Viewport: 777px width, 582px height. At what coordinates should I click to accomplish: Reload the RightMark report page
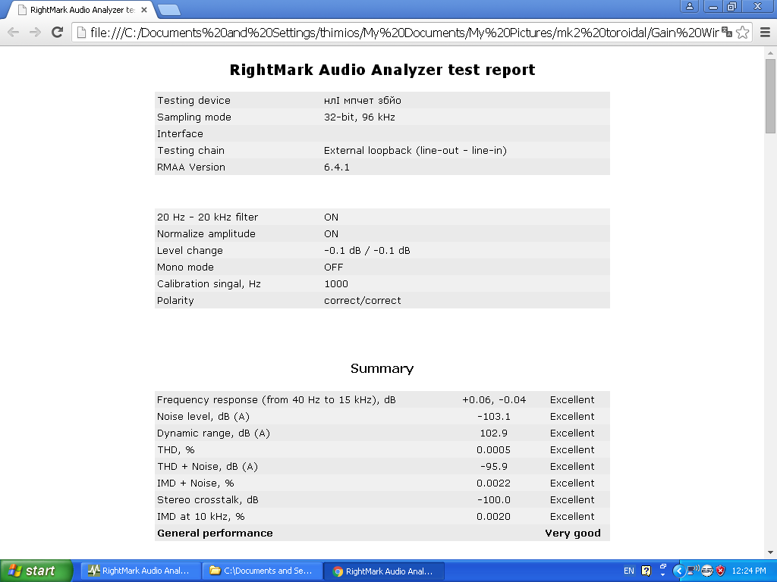pyautogui.click(x=58, y=33)
